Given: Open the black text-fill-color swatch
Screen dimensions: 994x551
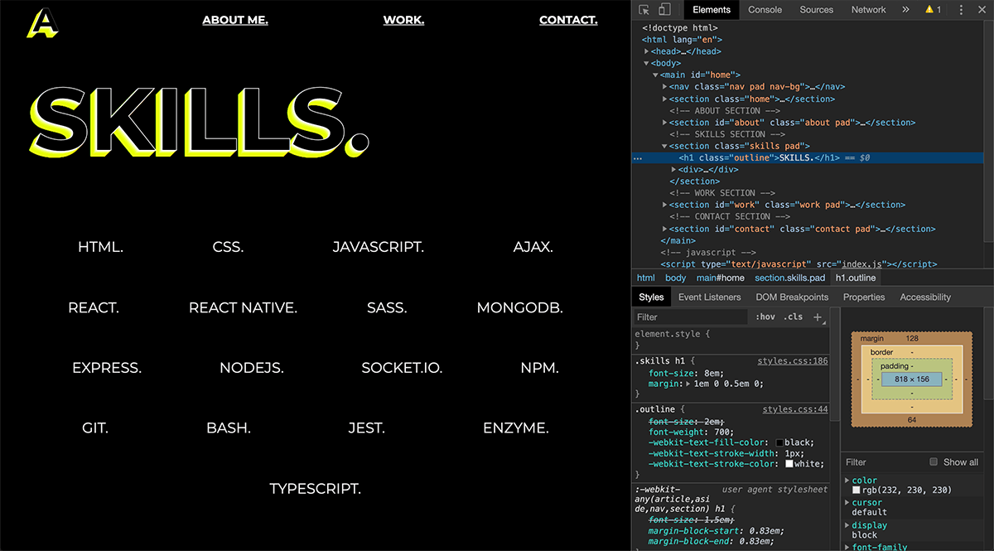Looking at the screenshot, I should [779, 442].
